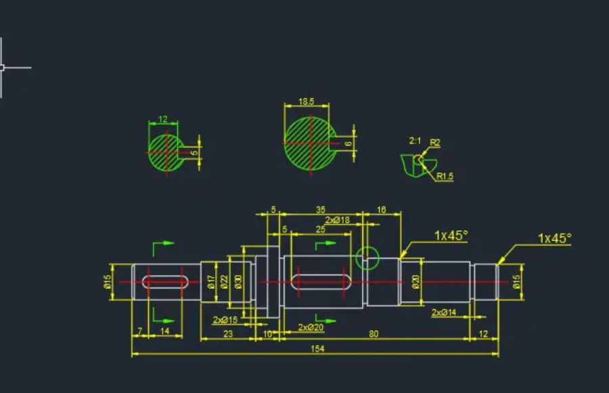
Task: Select the 2:1 scale label
Action: 415,141
